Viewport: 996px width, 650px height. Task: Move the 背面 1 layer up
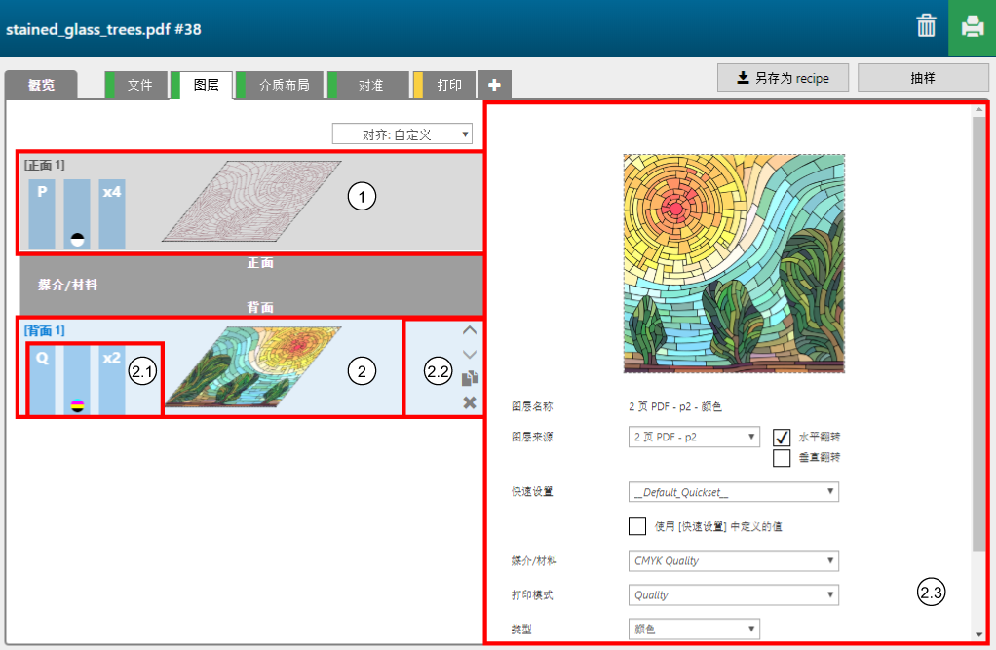click(470, 330)
